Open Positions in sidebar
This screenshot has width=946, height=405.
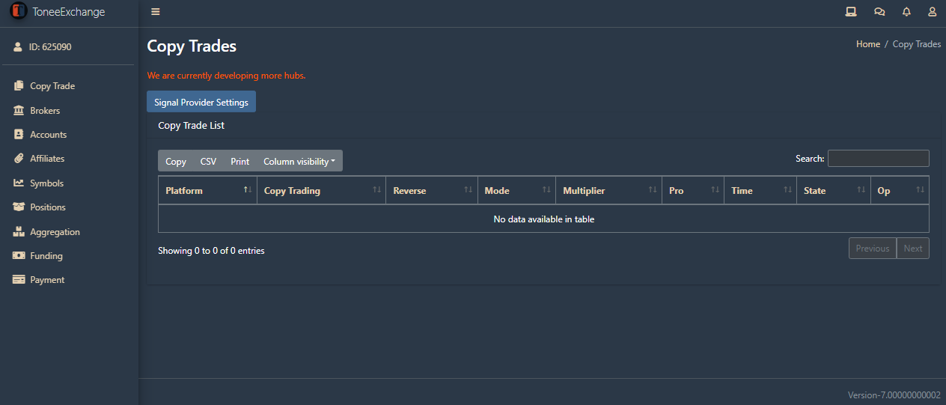coord(48,207)
